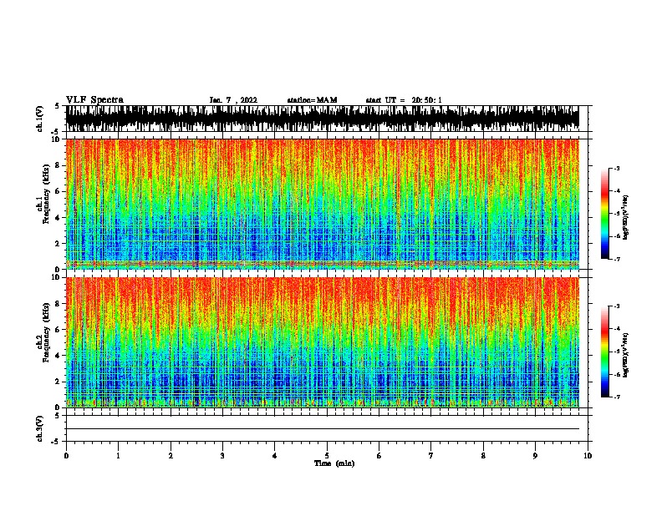Screen dimensions: 662x511
Task: Click the "1" tick on the time axis
Action: pyautogui.click(x=118, y=456)
